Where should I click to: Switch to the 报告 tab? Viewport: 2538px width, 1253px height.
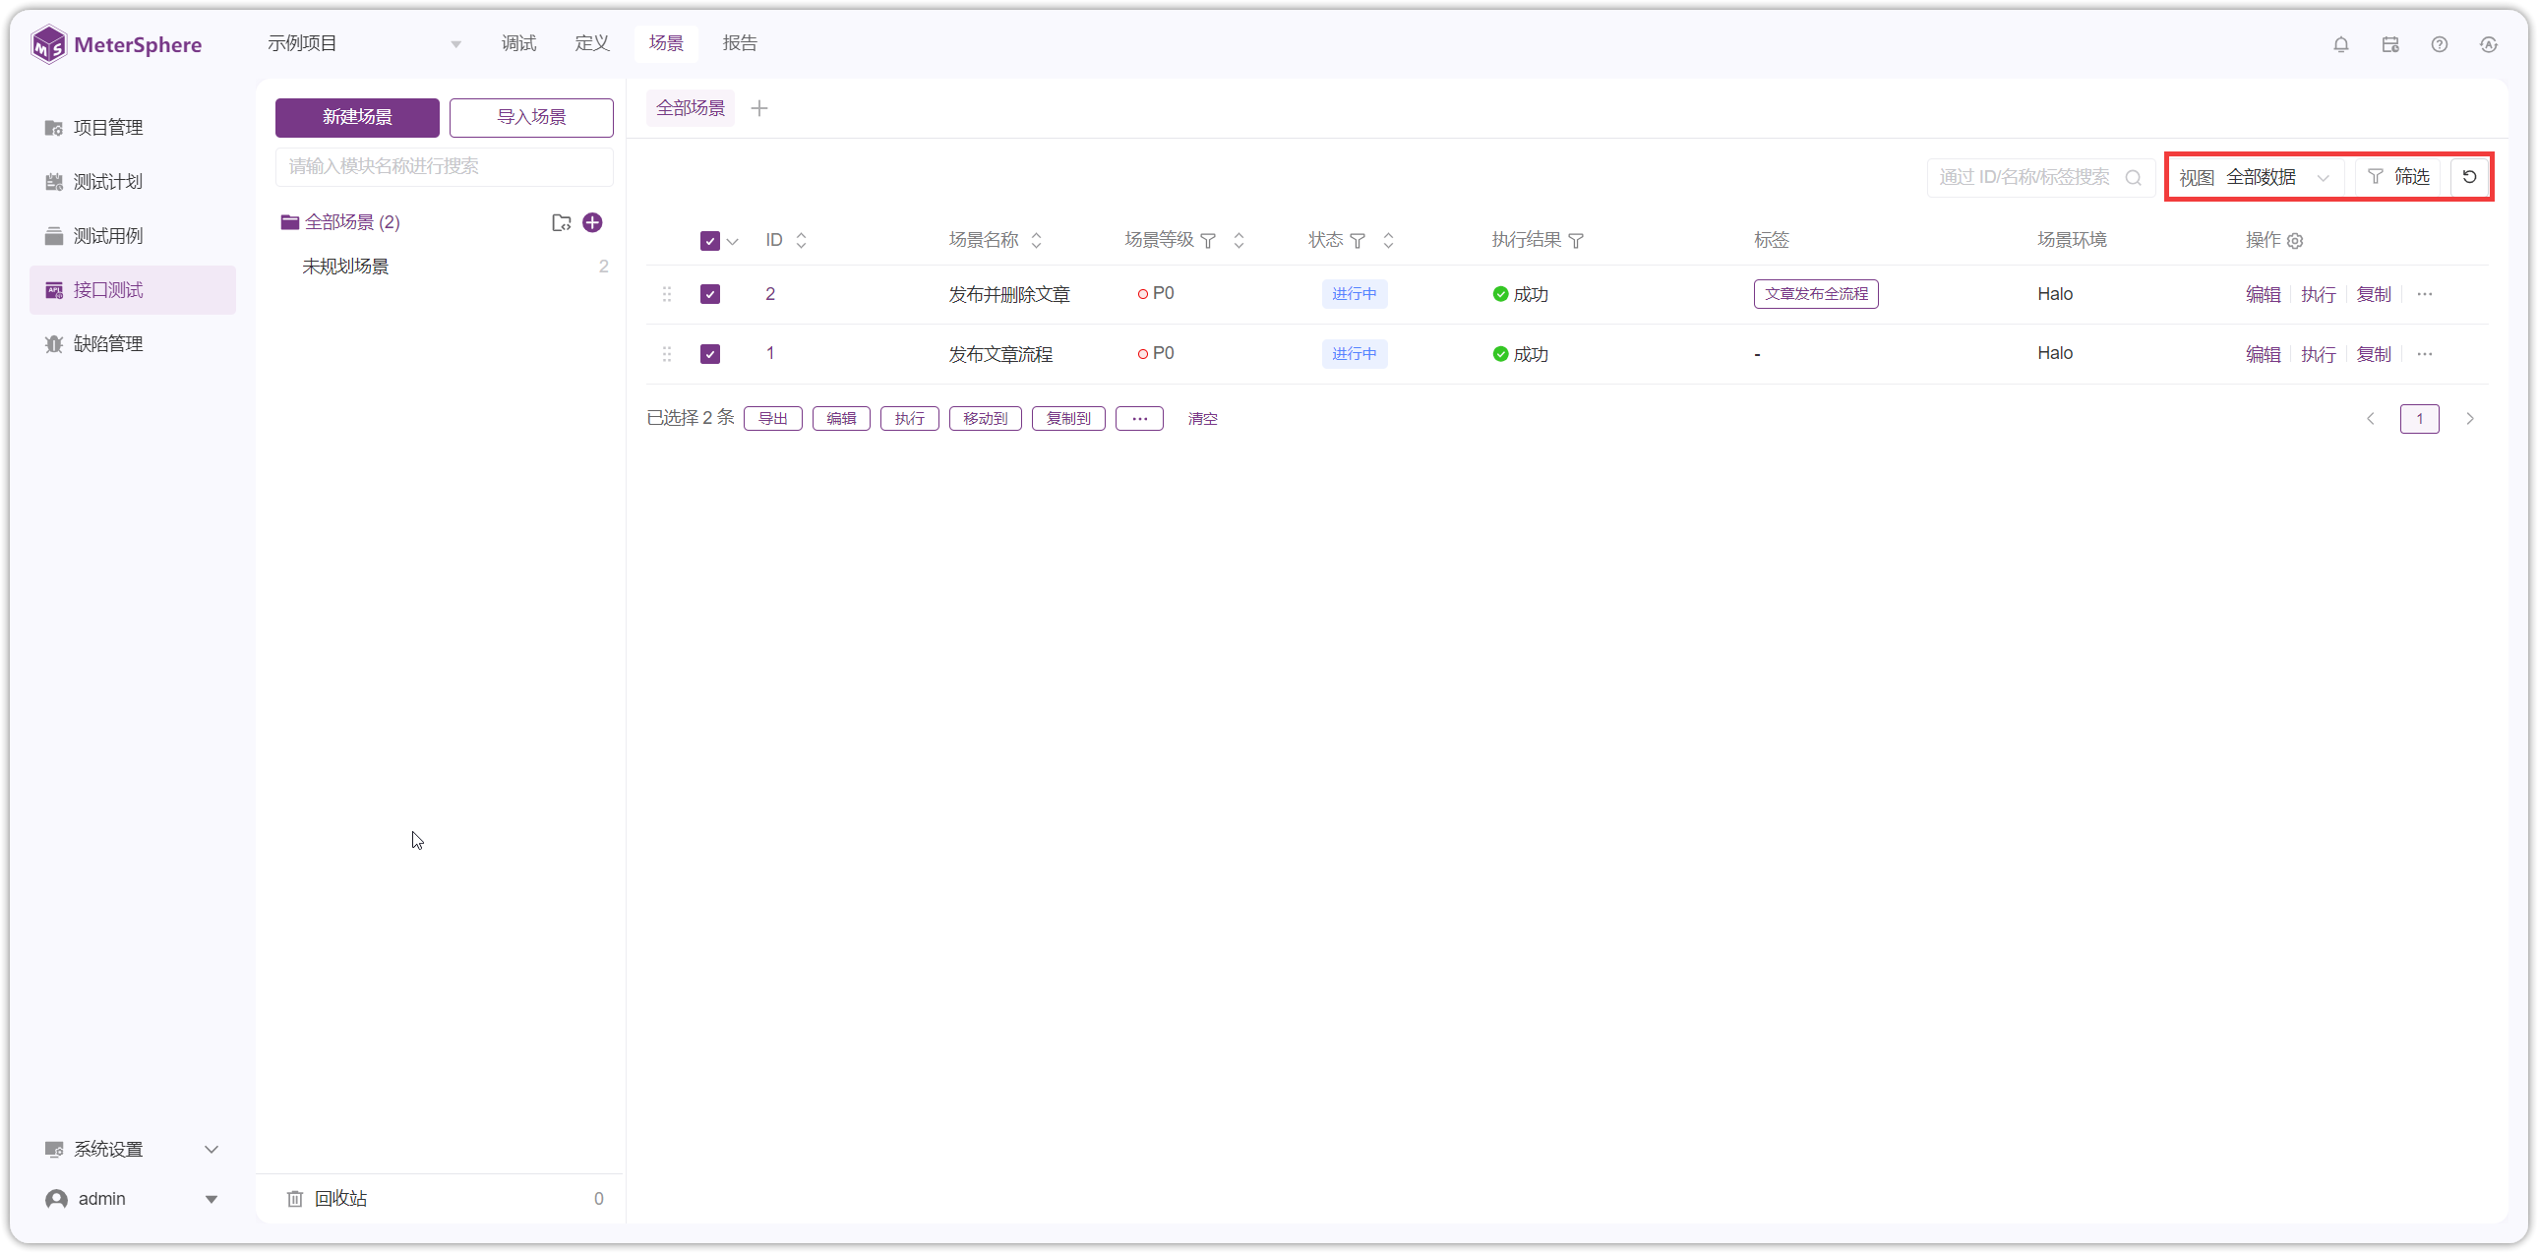[x=740, y=43]
